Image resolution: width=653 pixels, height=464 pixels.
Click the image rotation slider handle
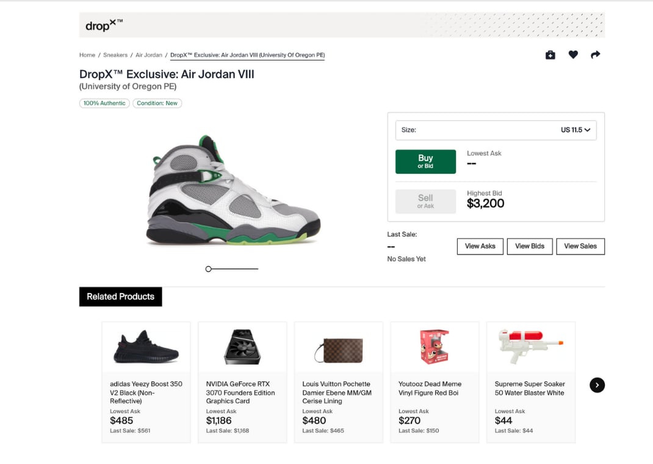pyautogui.click(x=209, y=269)
